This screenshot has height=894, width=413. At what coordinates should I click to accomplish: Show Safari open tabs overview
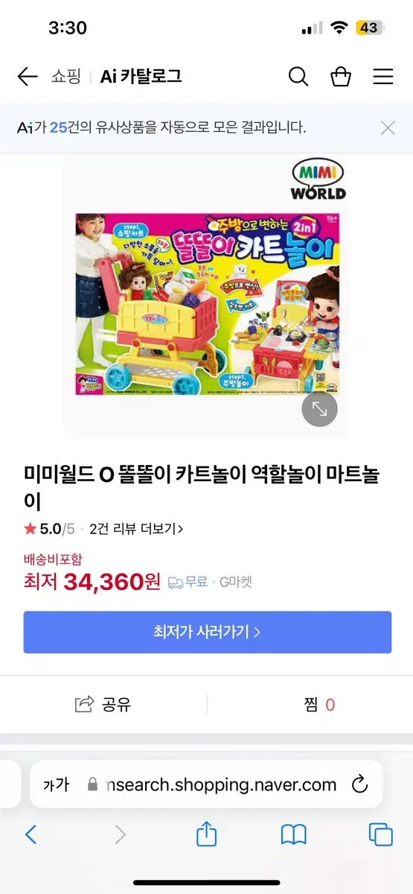point(381,834)
